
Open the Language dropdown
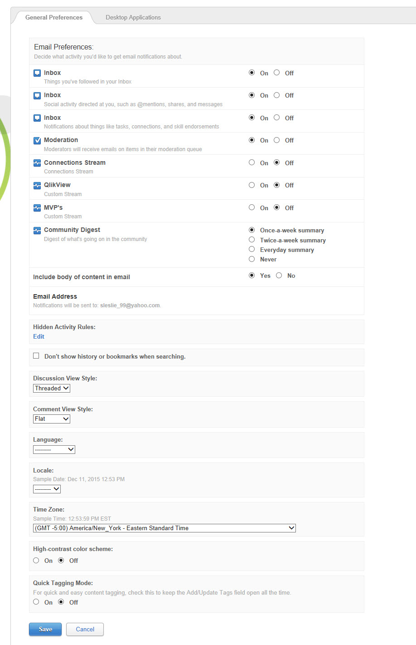54,449
